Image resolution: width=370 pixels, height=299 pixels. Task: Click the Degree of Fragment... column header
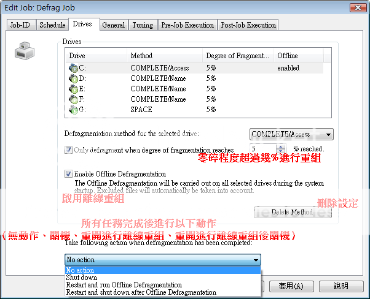click(238, 56)
